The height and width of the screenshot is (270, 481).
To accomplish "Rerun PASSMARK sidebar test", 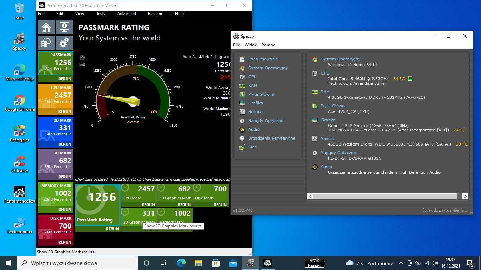I will [65, 79].
